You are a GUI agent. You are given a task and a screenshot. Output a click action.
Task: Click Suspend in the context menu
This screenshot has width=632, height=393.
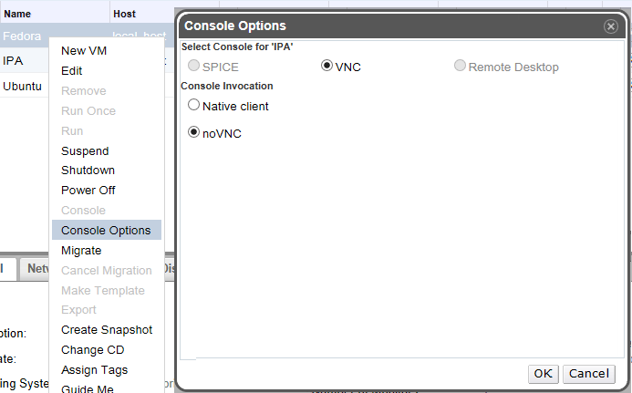(85, 151)
